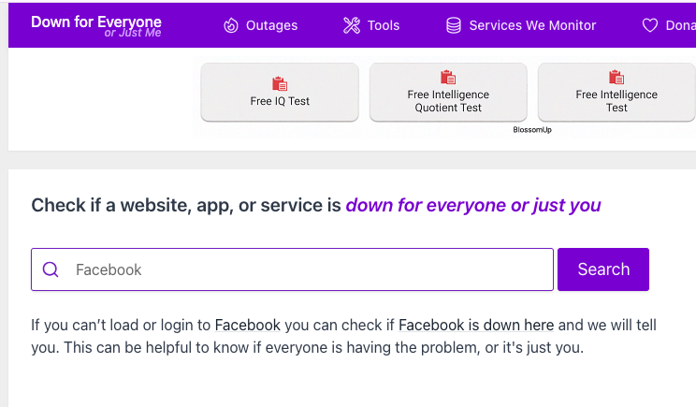Click the wrench and screwdriver Tools icon
The image size is (696, 407).
click(x=352, y=25)
